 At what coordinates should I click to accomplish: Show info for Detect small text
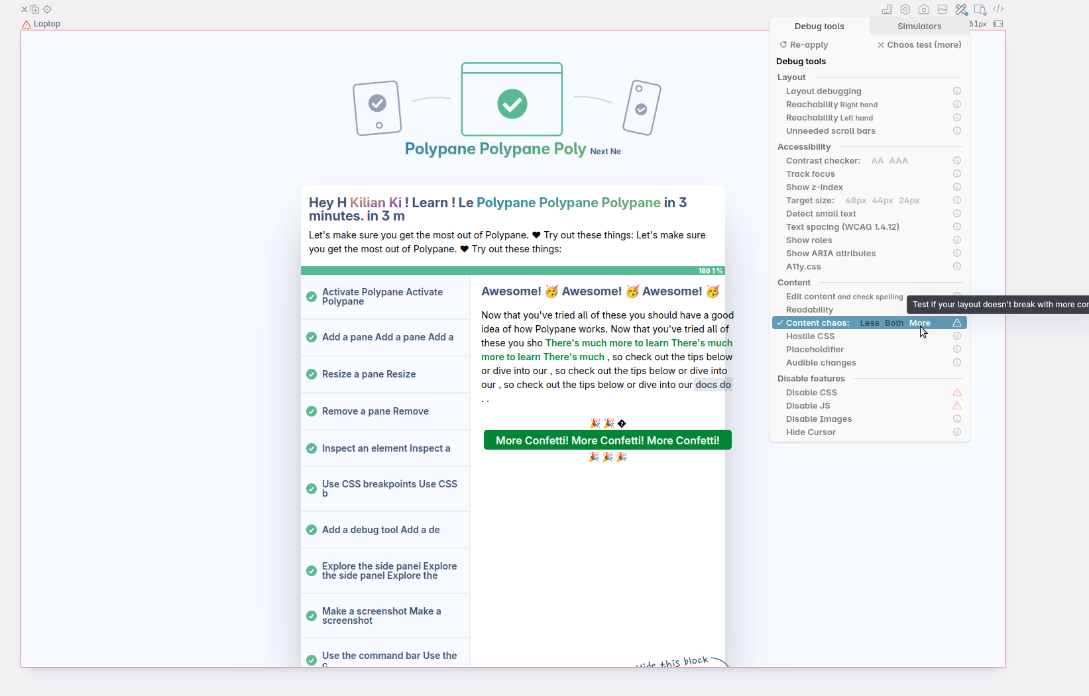(x=957, y=213)
